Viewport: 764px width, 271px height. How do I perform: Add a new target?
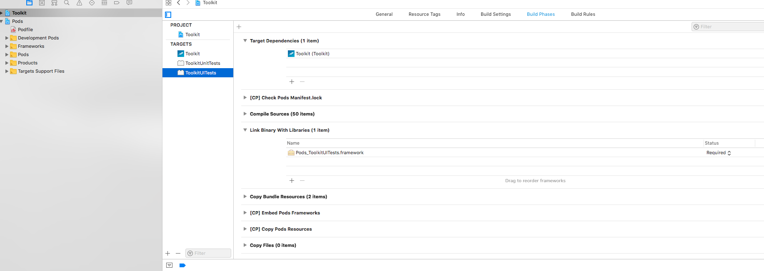click(x=167, y=253)
